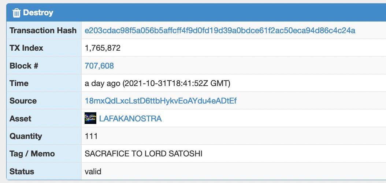Viewport: 386px width, 183px height.
Task: Open source address 18mxQdLxc link
Action: pyautogui.click(x=160, y=101)
